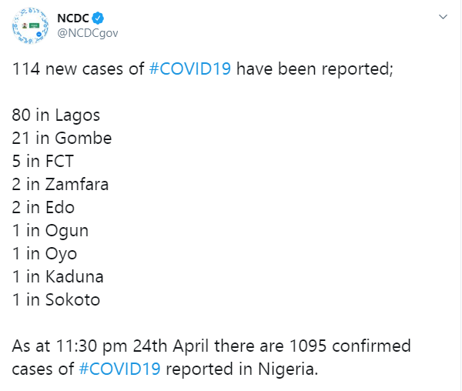Click the blue verified badge next to NCDC

[98, 18]
